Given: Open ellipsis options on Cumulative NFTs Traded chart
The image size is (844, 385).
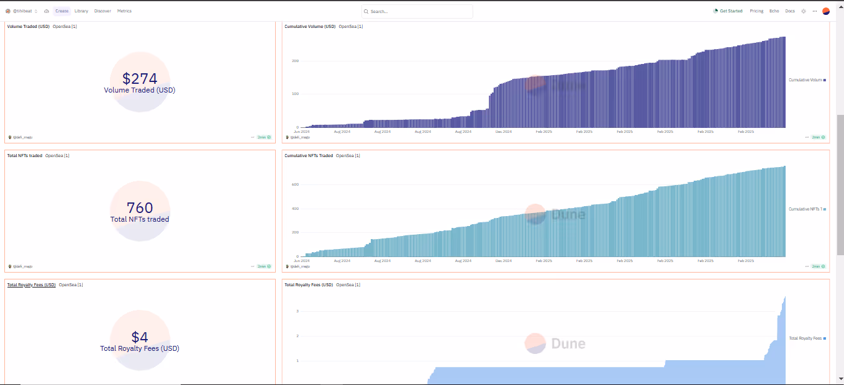Looking at the screenshot, I should point(807,266).
